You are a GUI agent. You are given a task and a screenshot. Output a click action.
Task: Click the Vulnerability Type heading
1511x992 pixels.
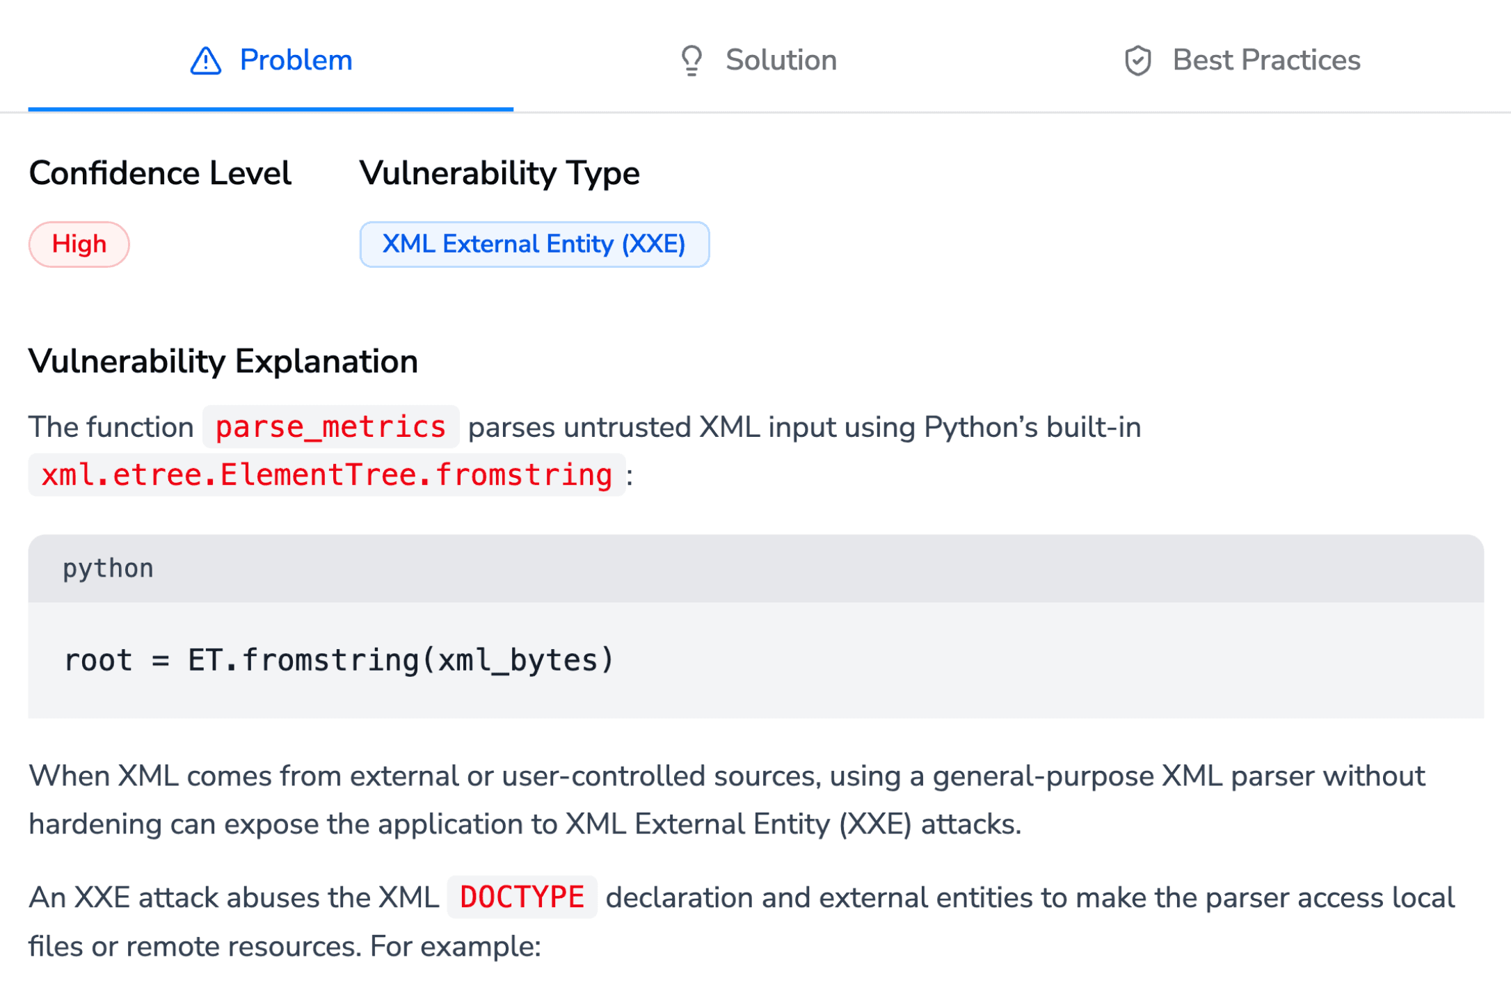[x=499, y=173]
